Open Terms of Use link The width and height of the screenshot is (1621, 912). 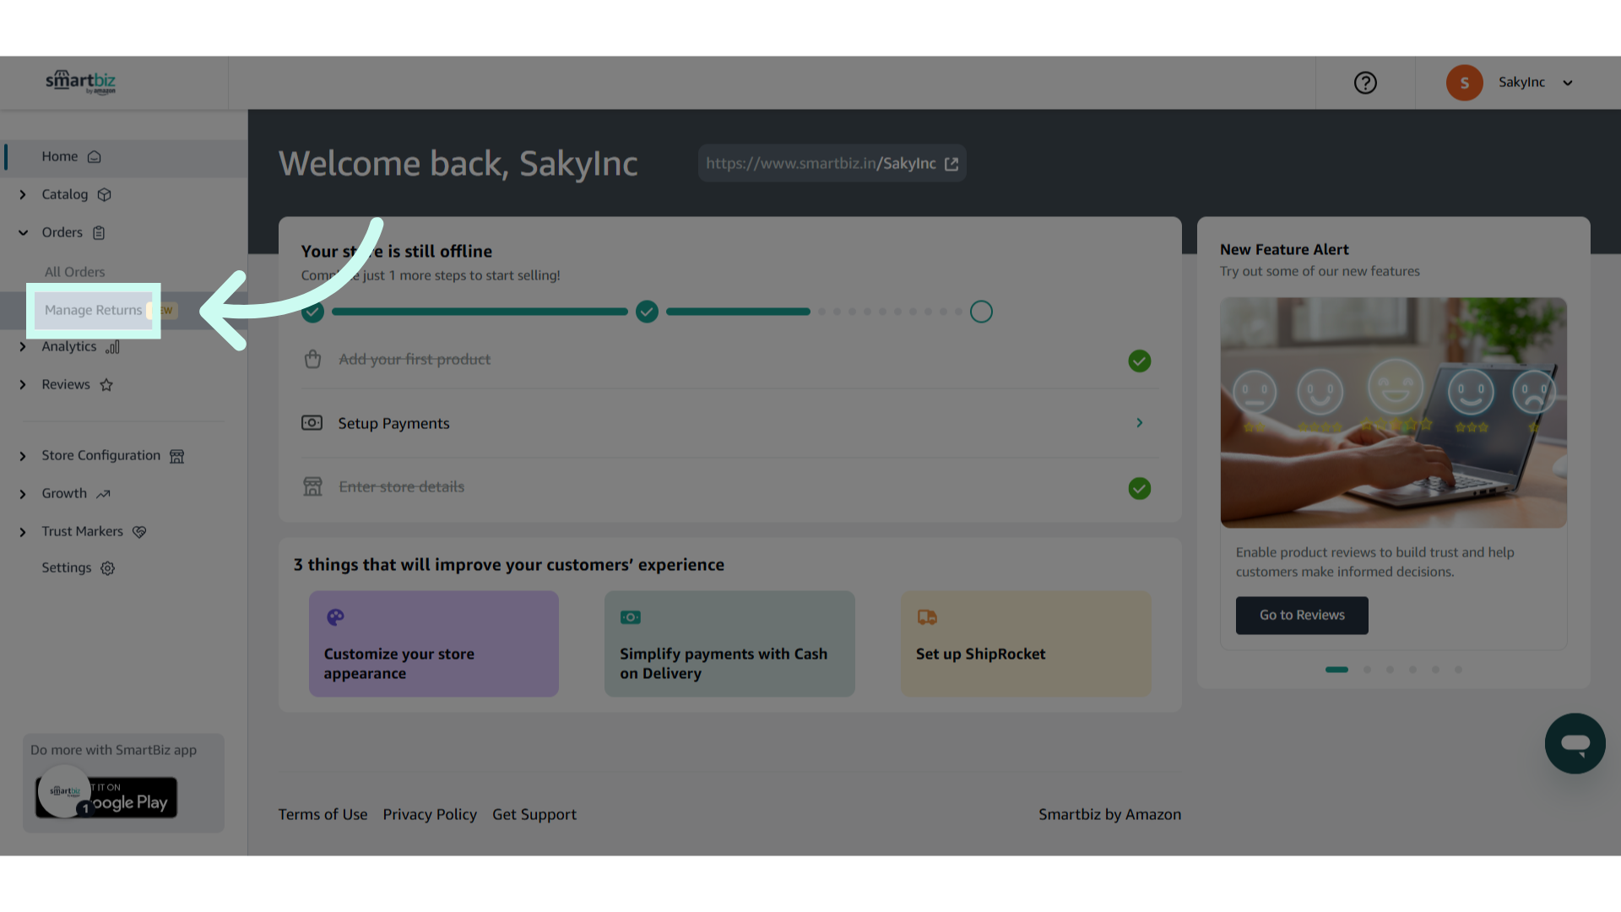(x=323, y=815)
